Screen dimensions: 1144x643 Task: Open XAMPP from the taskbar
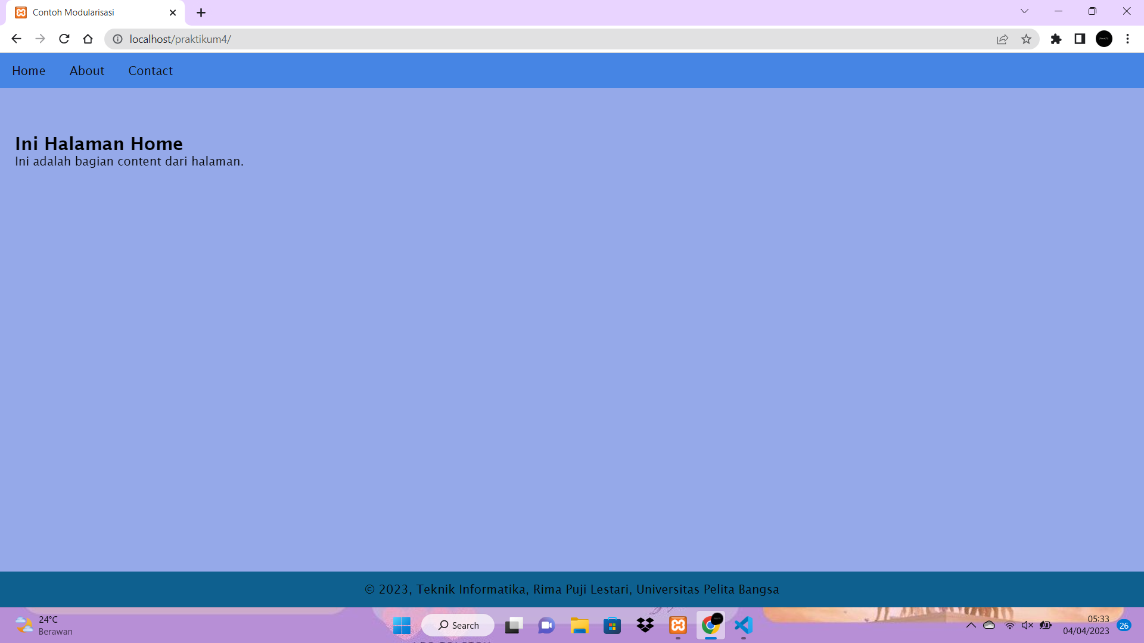point(678,625)
